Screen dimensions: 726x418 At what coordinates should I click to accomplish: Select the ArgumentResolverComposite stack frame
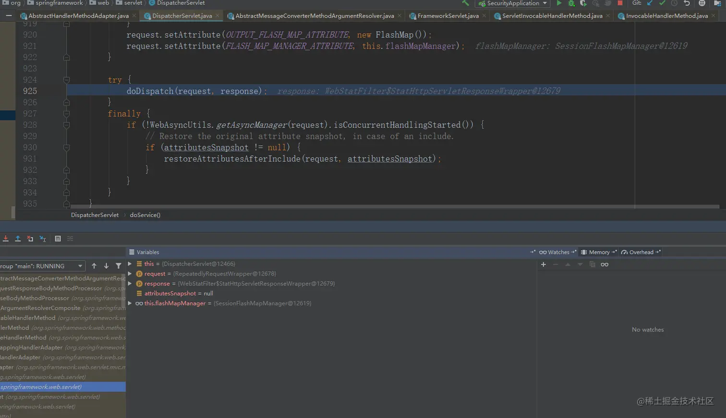[x=63, y=308]
